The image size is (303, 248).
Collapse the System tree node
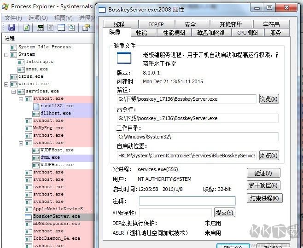(6, 55)
